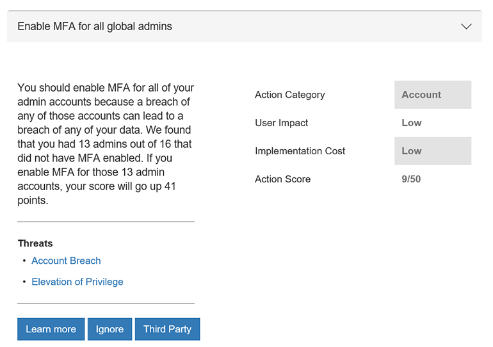Click the 'Enable MFA for all global admins' header
Viewport: 493px width, 347px height.
(x=95, y=27)
